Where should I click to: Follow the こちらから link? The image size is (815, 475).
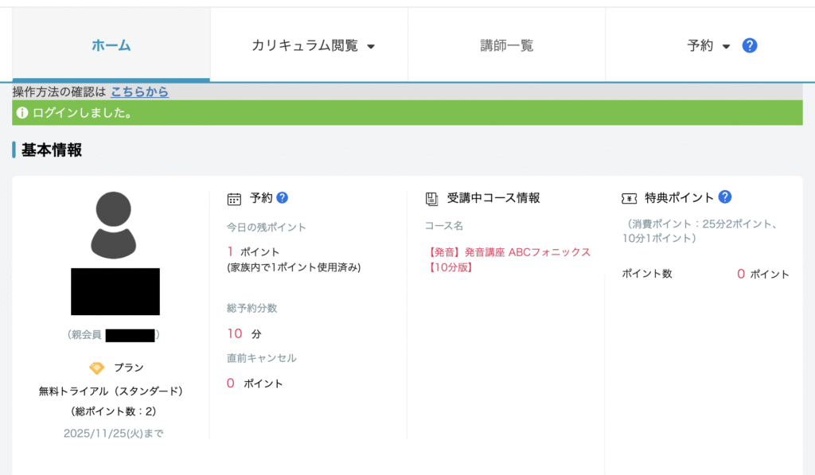pos(139,91)
